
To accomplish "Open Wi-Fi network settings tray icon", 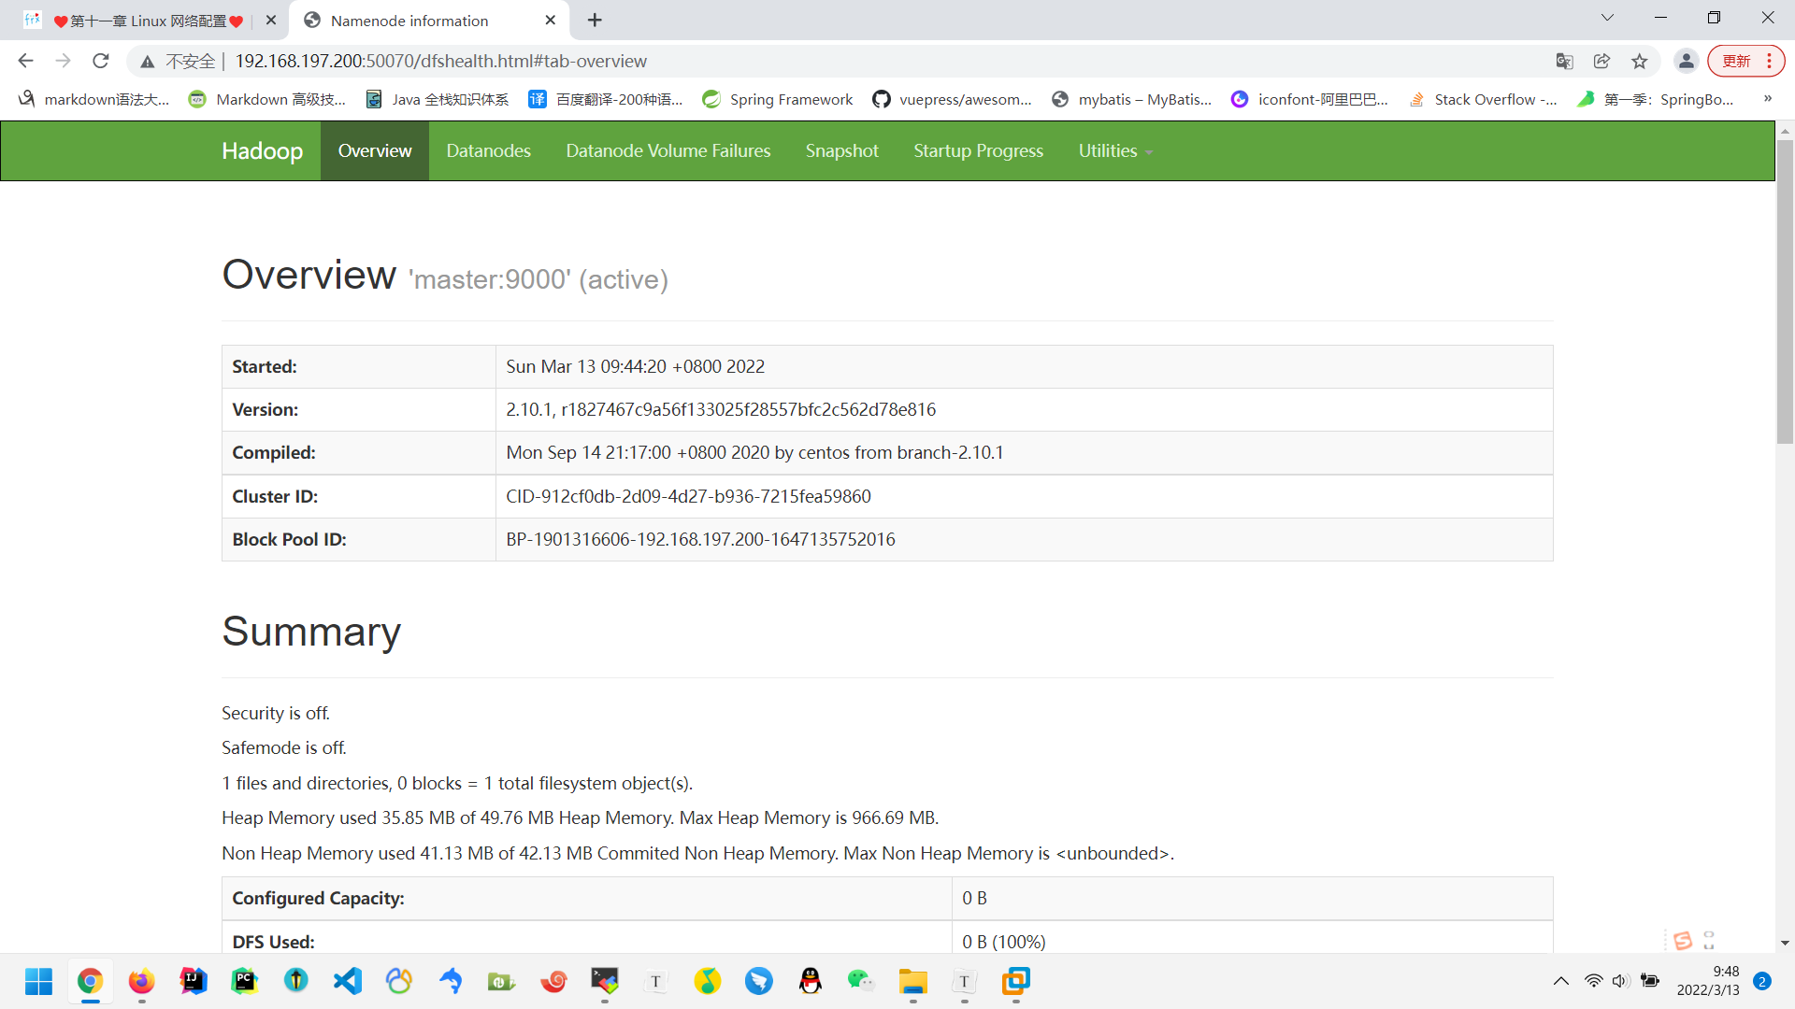I will [1593, 981].
